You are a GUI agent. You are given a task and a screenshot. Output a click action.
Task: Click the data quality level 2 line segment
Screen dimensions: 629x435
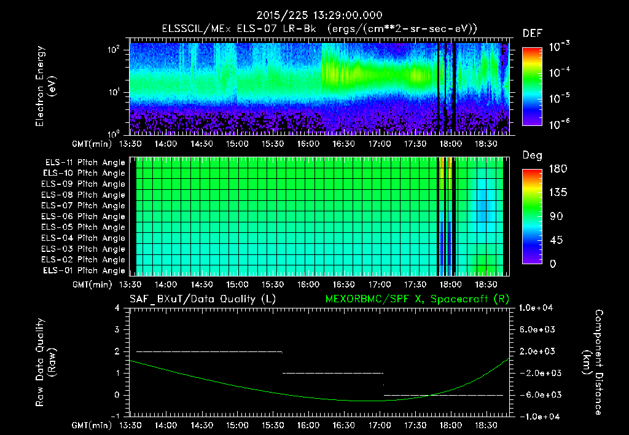(x=209, y=351)
